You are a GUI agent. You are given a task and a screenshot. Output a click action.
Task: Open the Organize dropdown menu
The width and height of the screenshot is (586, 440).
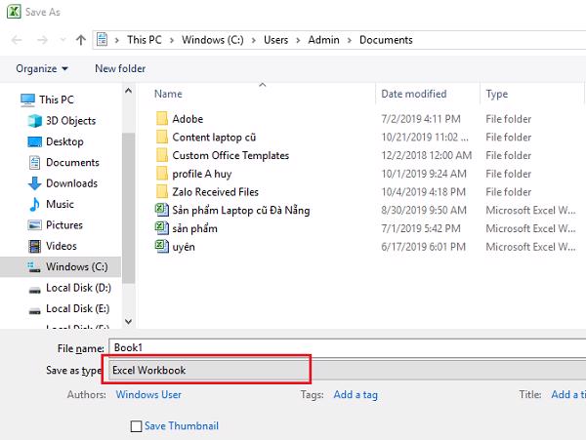coord(42,68)
